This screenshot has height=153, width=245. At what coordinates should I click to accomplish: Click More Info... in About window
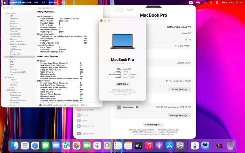pos(122,84)
